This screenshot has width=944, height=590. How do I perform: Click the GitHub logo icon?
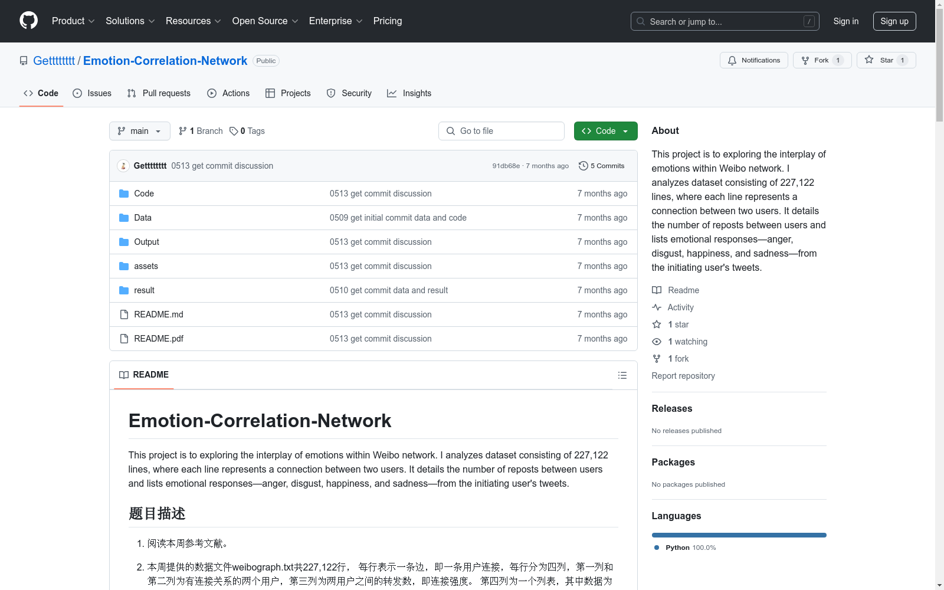(28, 21)
